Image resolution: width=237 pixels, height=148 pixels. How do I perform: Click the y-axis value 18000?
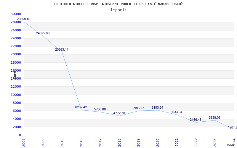16,62
